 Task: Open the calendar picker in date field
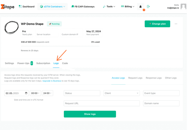click(27, 93)
